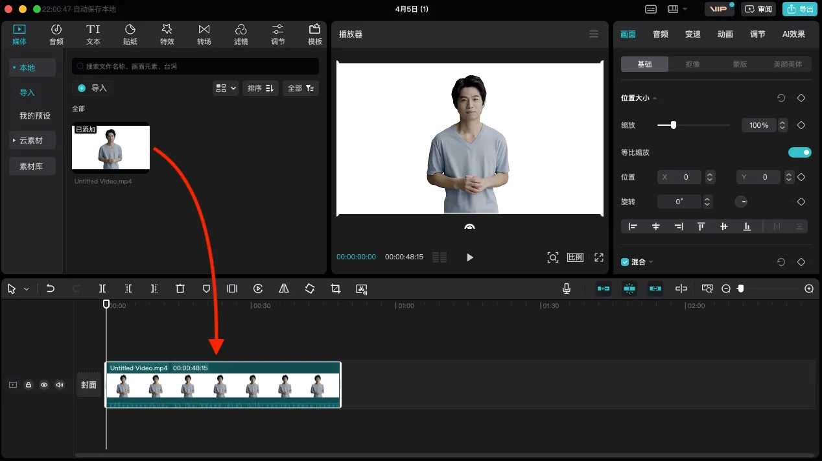Switch to the 调节 tab in right panel
Image resolution: width=822 pixels, height=461 pixels.
pos(757,34)
